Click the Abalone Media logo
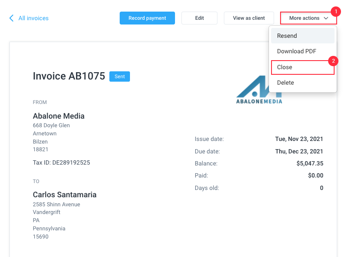Screen dimensions: 347x257 pos(259,90)
